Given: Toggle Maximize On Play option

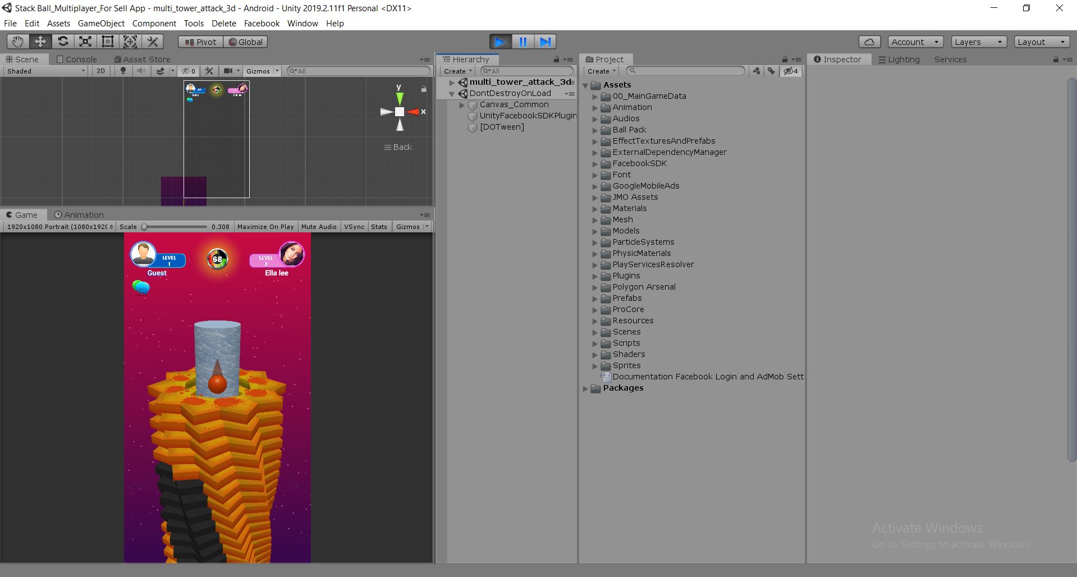Looking at the screenshot, I should tap(265, 227).
